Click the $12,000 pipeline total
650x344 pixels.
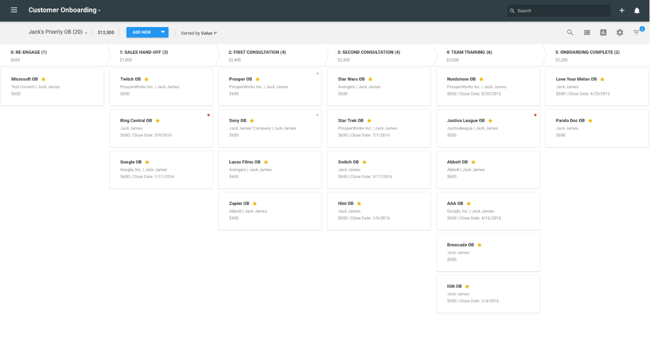106,32
